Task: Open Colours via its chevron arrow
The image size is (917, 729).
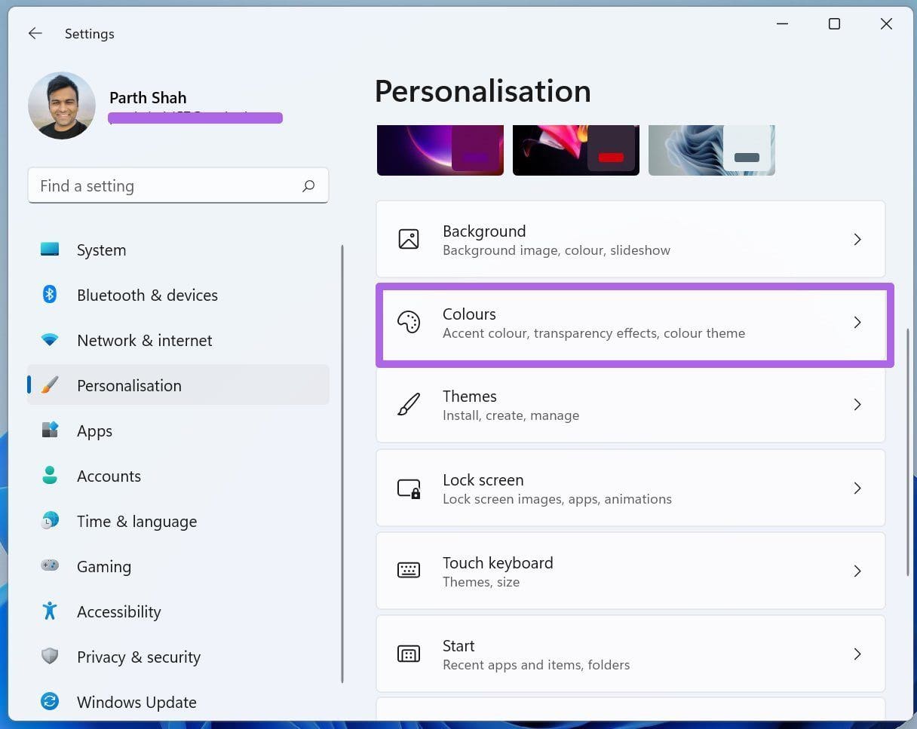Action: 857,322
